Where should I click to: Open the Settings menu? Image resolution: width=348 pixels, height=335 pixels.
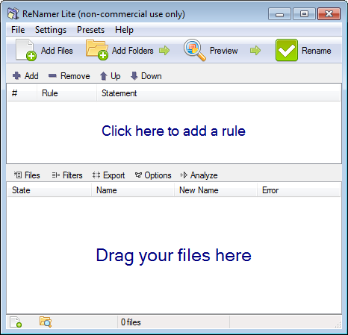51,30
